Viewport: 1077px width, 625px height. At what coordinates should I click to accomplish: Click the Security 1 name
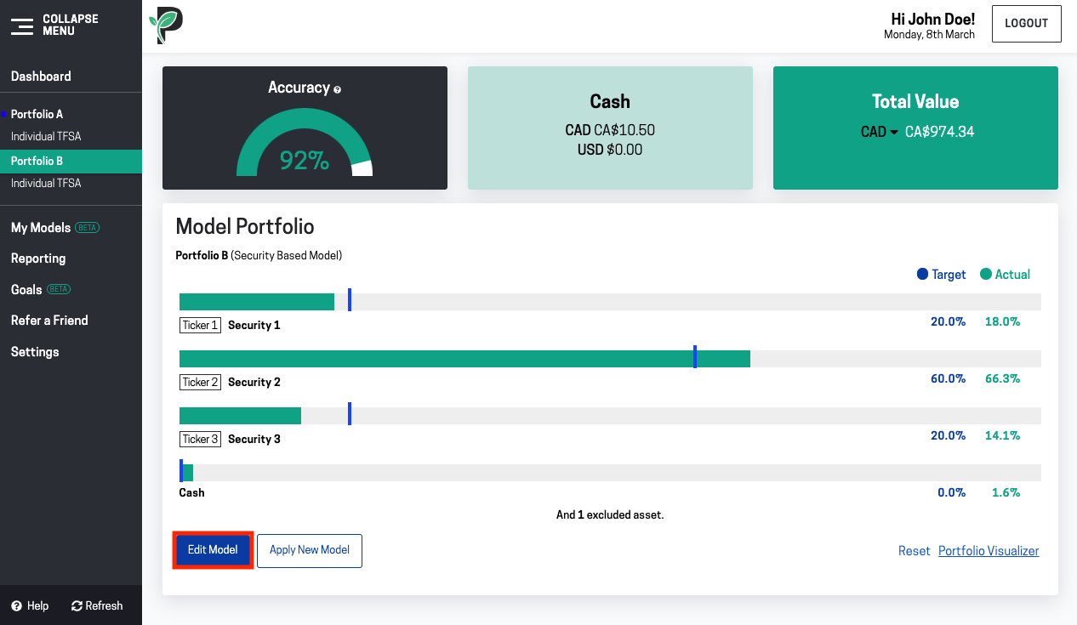point(254,326)
